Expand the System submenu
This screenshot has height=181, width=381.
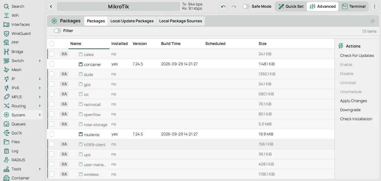click(x=40, y=115)
